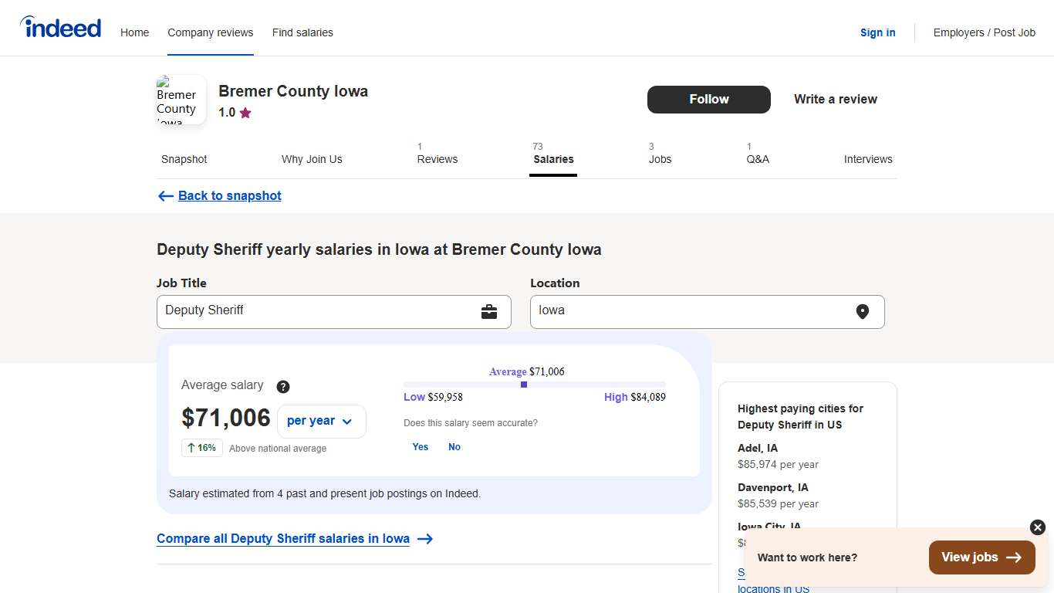Answer Yes to salary accuracy question

click(x=420, y=446)
